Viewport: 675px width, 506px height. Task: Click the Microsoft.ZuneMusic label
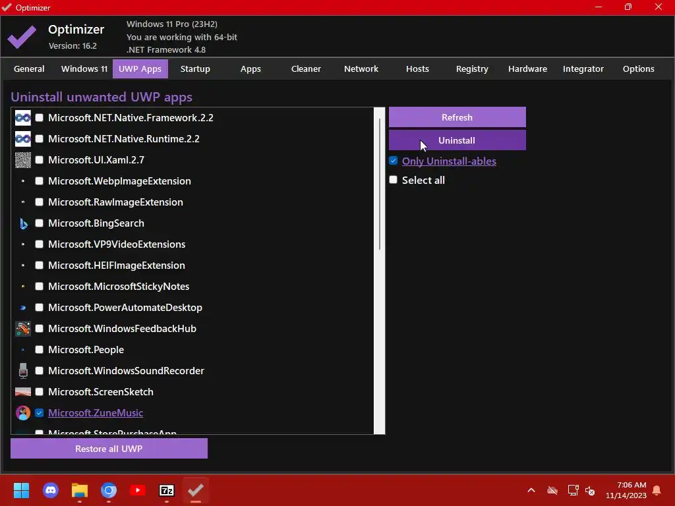96,413
